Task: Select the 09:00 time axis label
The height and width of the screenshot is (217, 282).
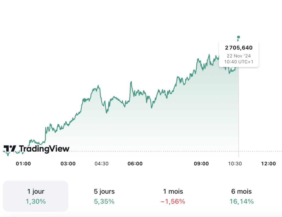Action: tap(201, 164)
